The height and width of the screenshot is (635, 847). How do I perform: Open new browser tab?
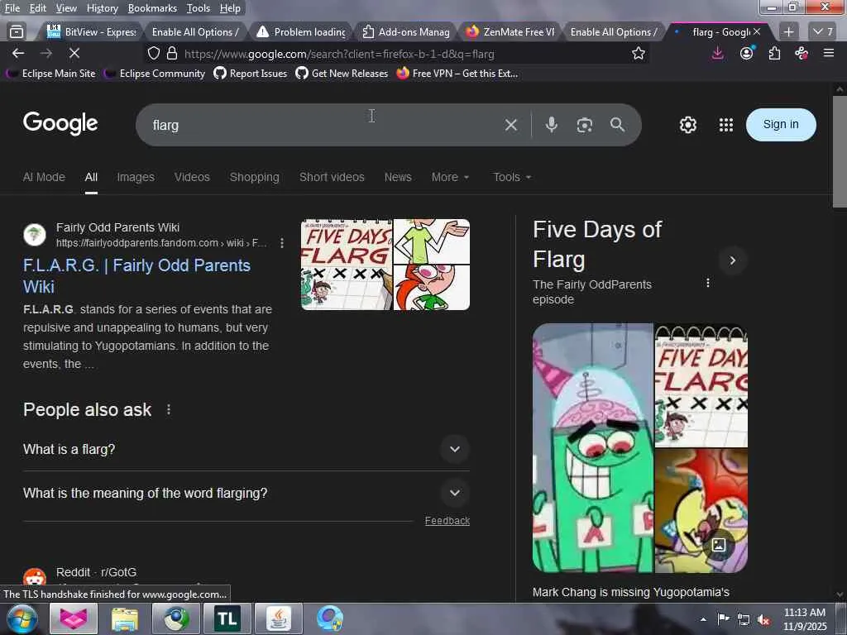pyautogui.click(x=788, y=32)
